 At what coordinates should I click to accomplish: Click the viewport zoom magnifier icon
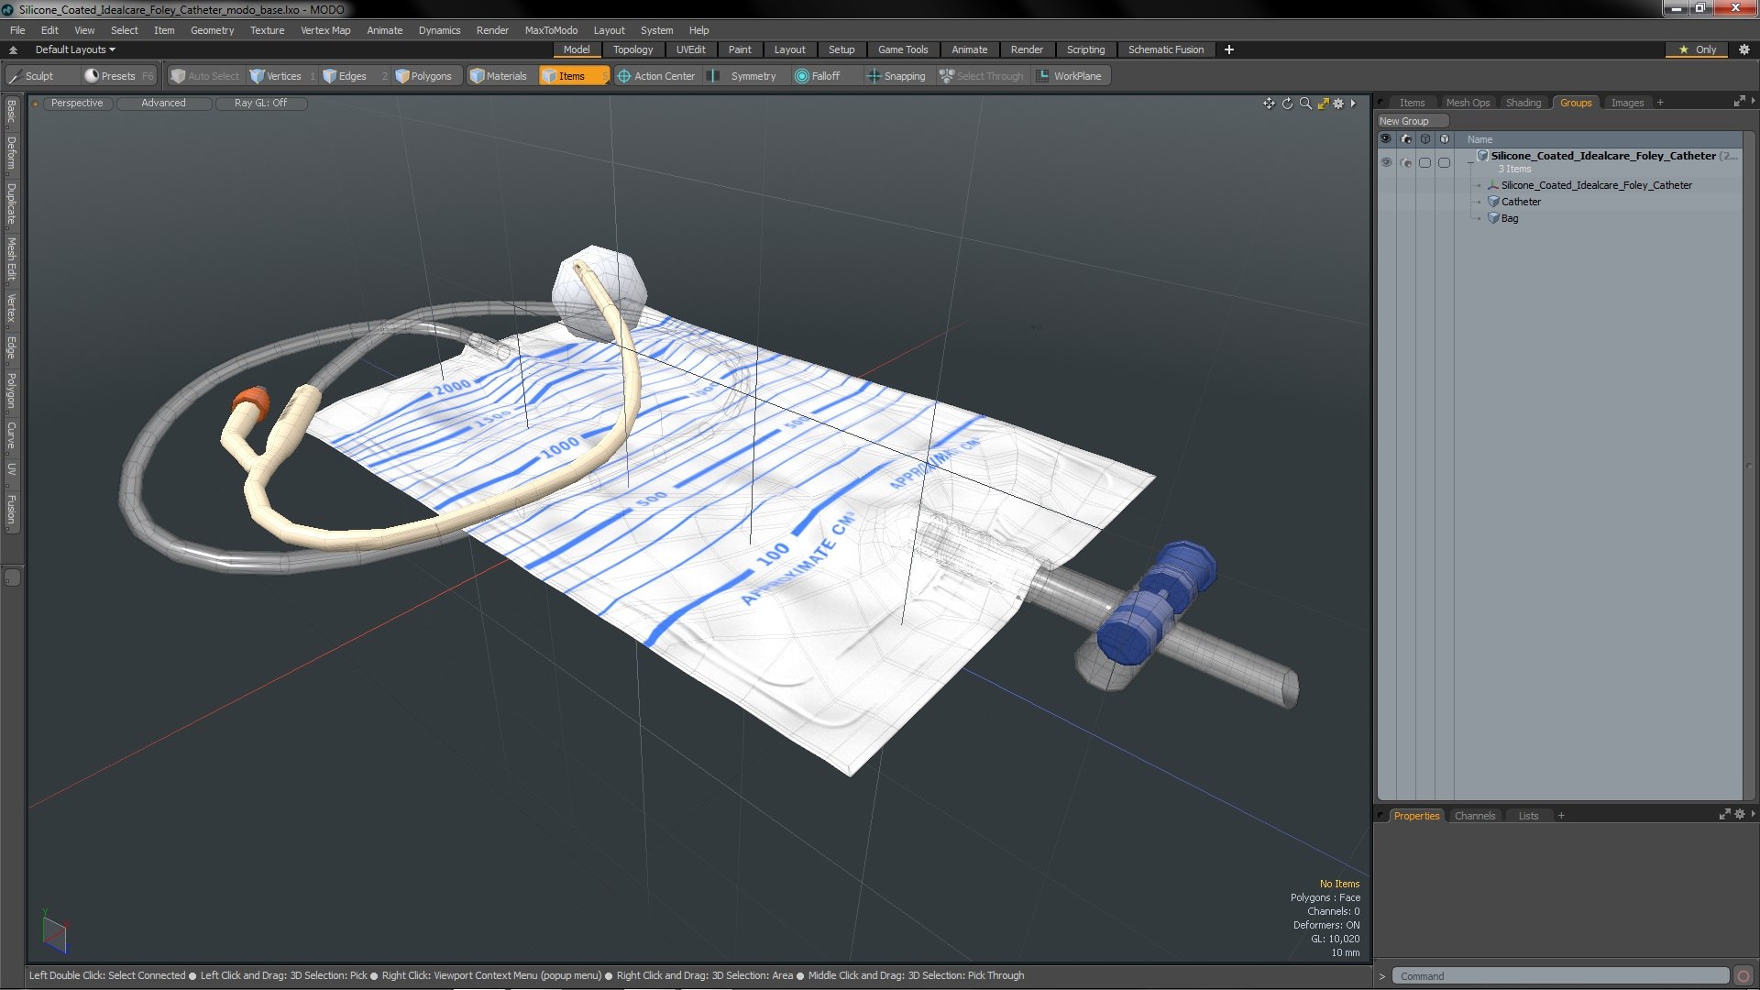(1305, 104)
